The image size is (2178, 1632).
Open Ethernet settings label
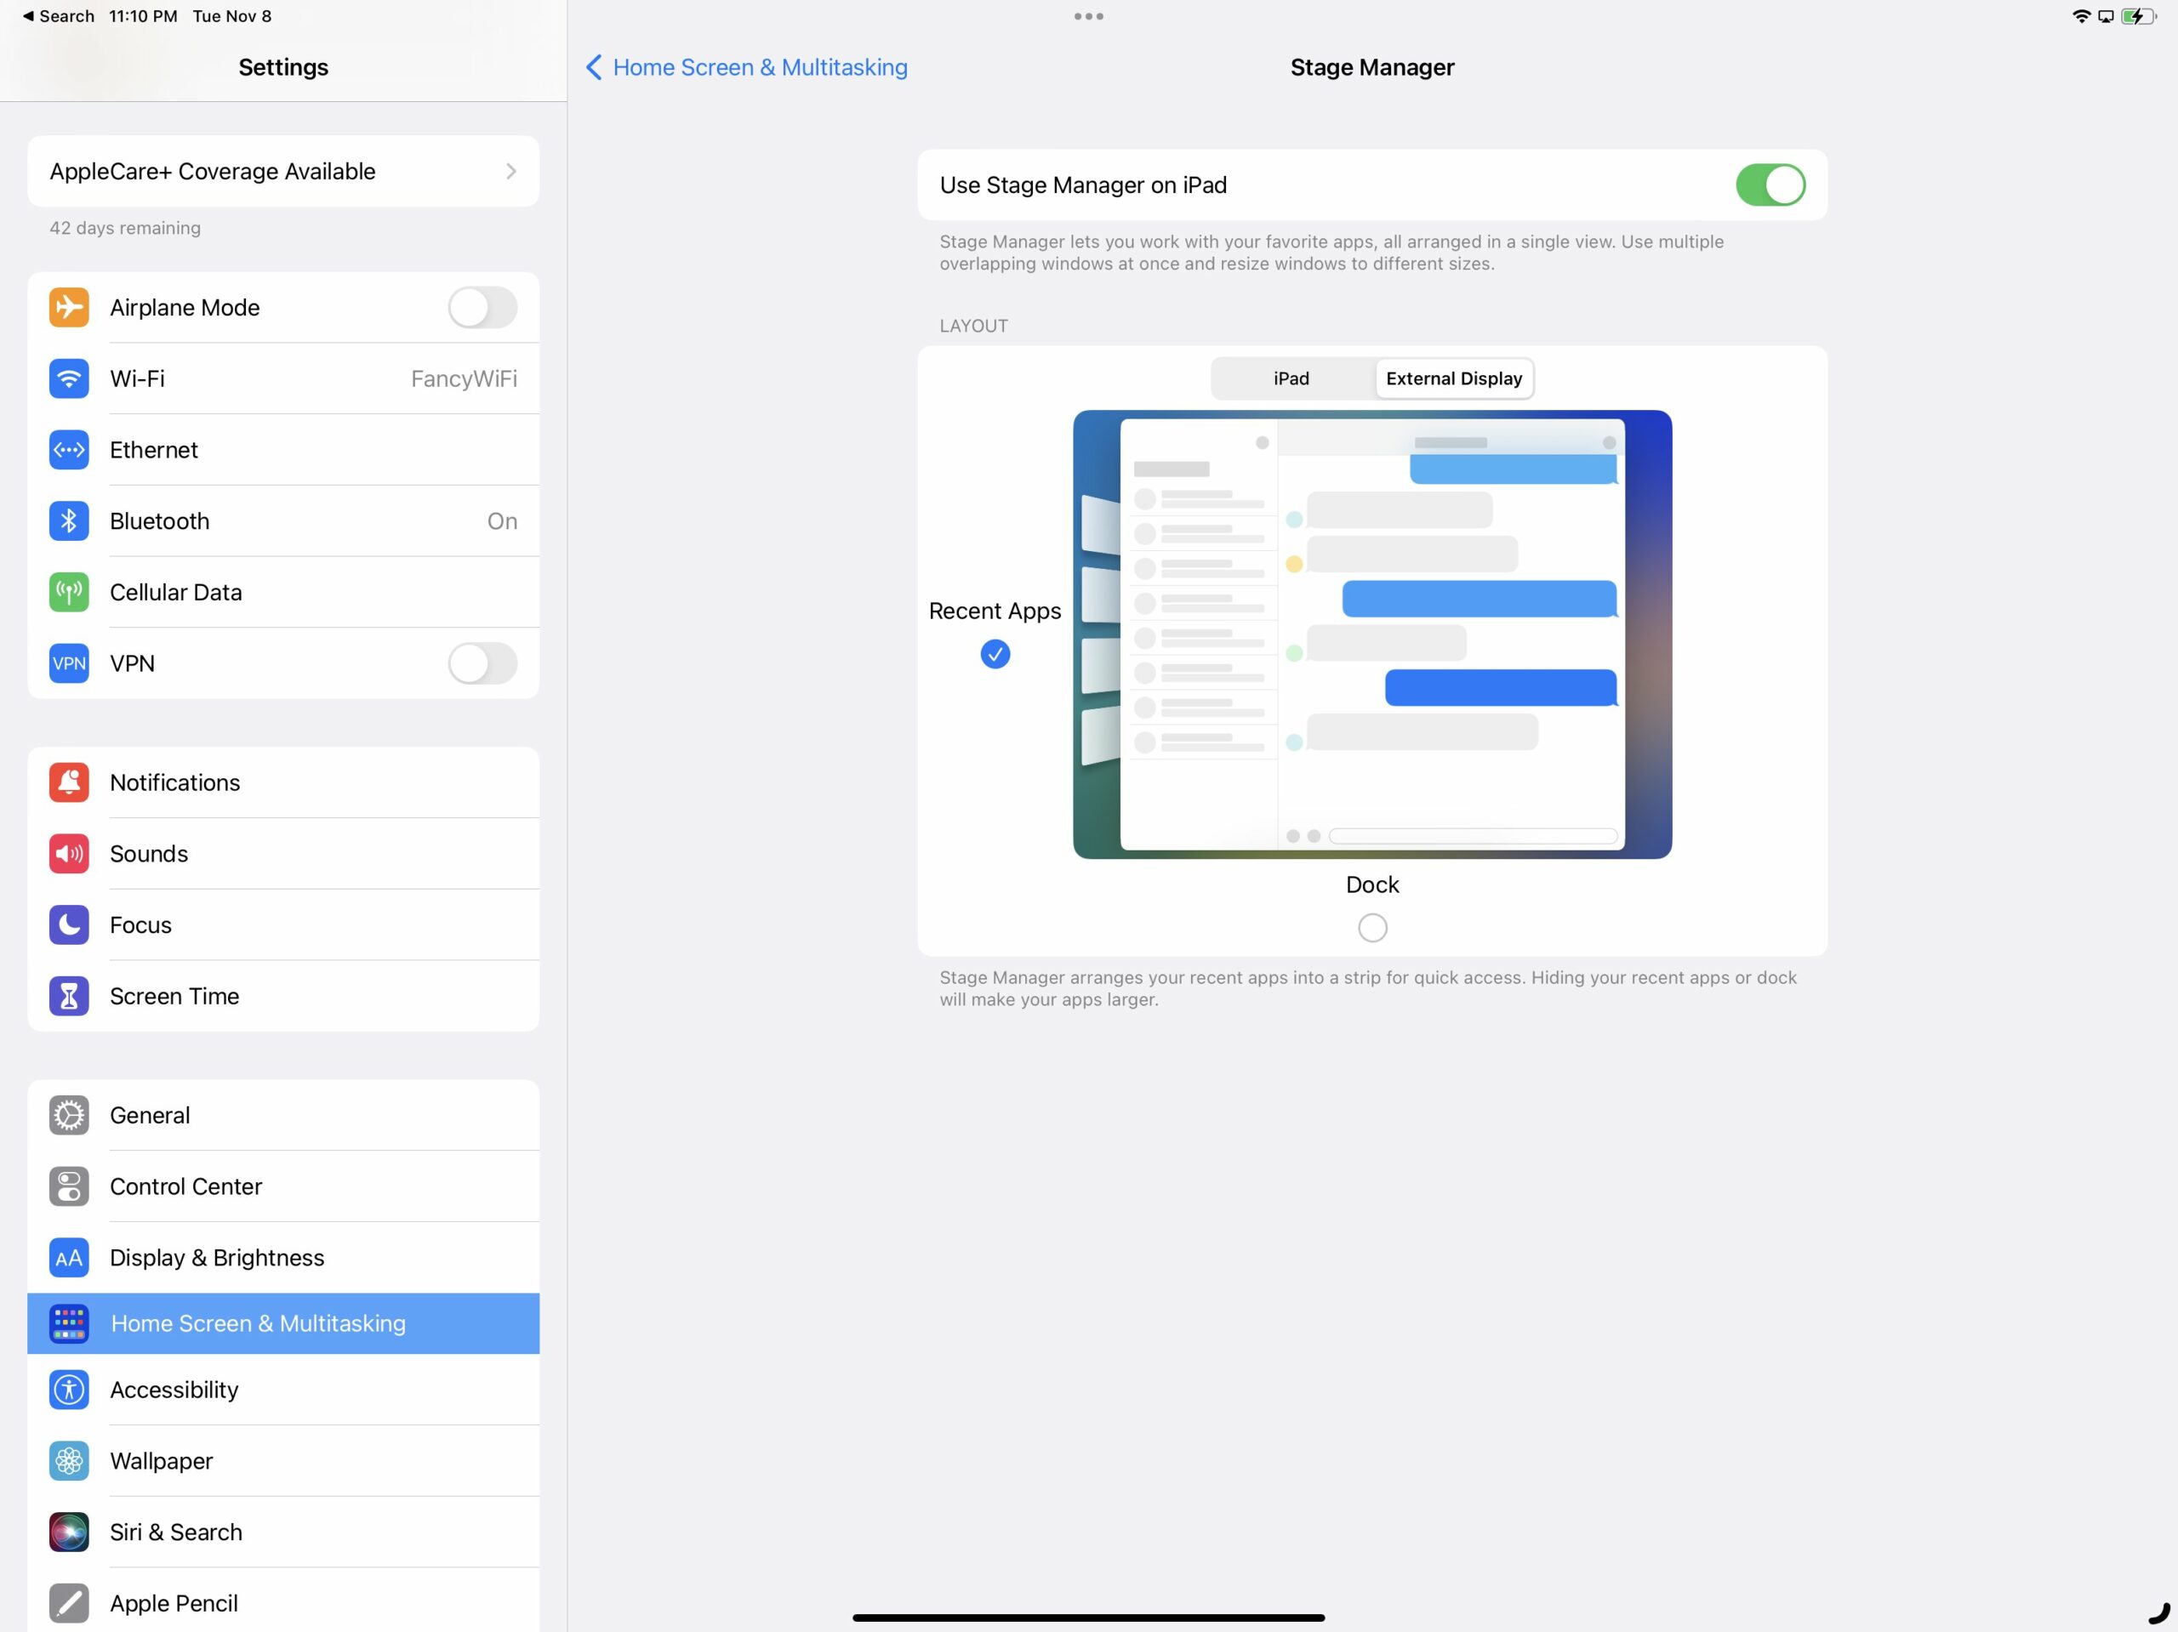[x=154, y=450]
